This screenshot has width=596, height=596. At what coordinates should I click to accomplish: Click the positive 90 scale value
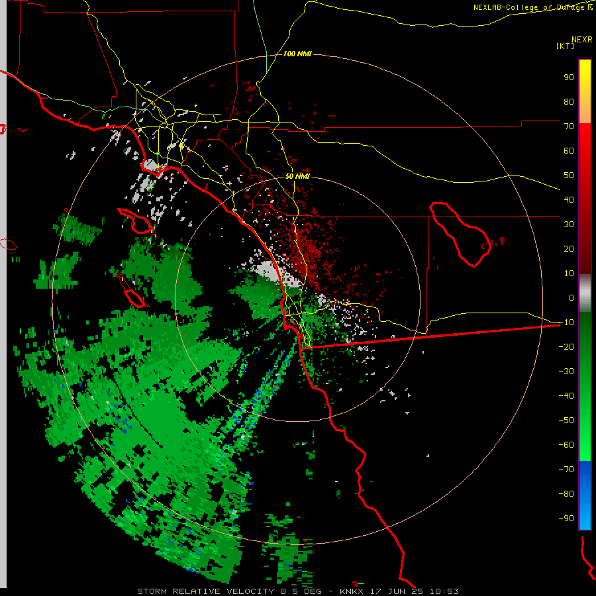pyautogui.click(x=569, y=77)
